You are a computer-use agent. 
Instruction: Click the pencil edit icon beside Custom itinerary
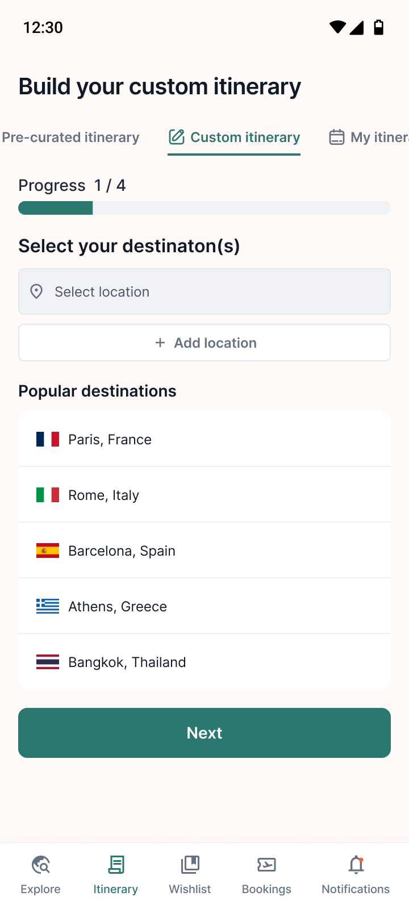pos(177,137)
